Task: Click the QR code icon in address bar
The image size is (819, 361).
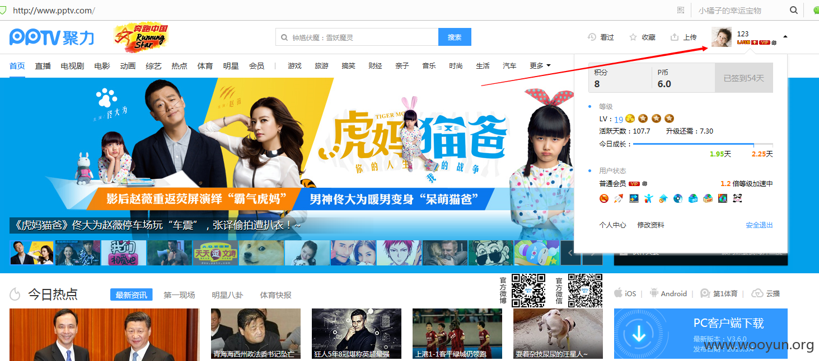Action: (x=681, y=10)
